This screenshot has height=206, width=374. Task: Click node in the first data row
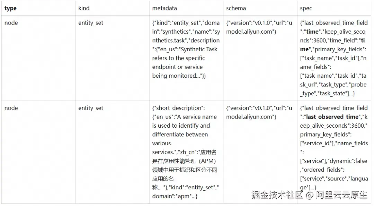point(11,23)
